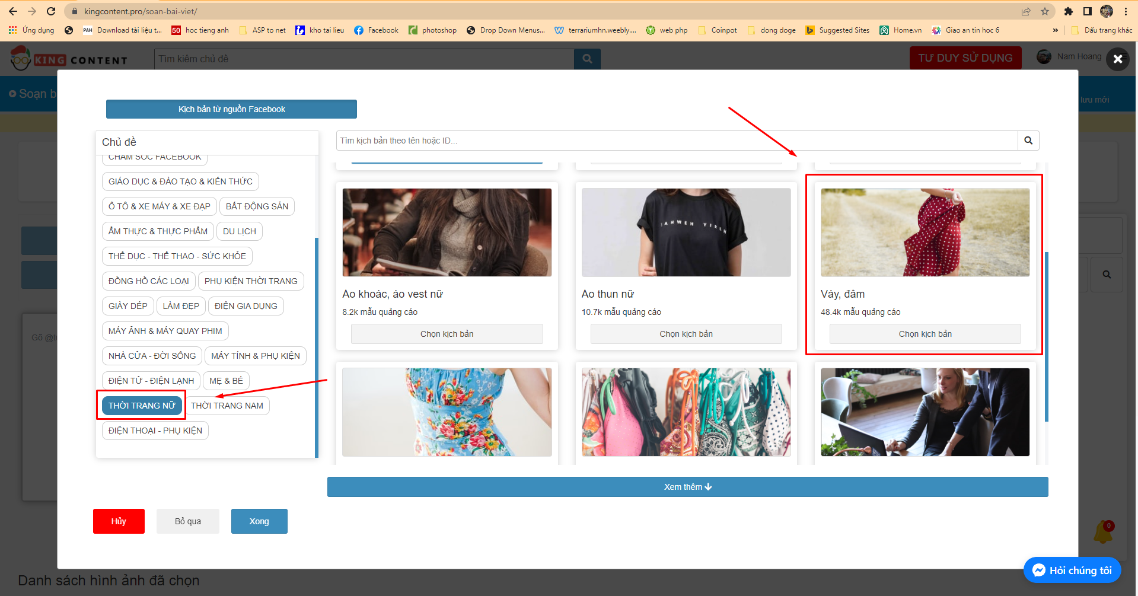Select the Ô TÔ & XE MÁY & XE ĐẠP topic
Viewport: 1138px width, 596px height.
pyautogui.click(x=159, y=206)
